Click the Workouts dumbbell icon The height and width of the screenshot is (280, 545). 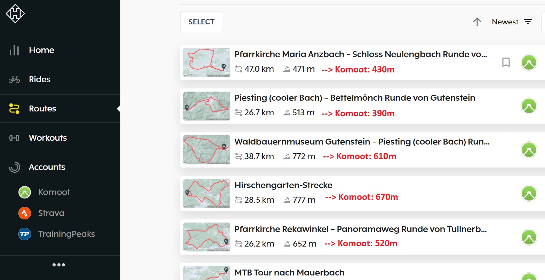pos(14,138)
